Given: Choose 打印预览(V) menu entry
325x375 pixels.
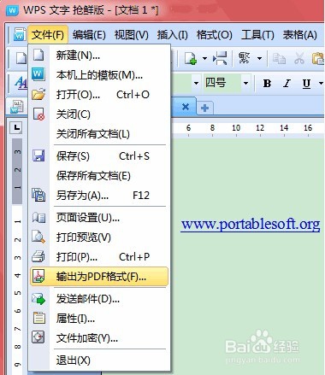Looking at the screenshot, I should [98, 237].
